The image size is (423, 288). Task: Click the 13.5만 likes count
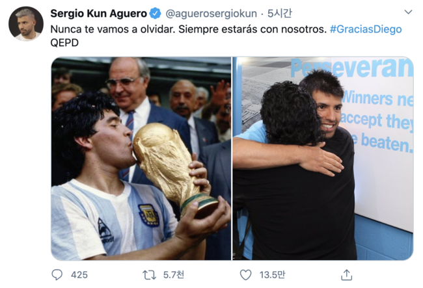coord(272,275)
